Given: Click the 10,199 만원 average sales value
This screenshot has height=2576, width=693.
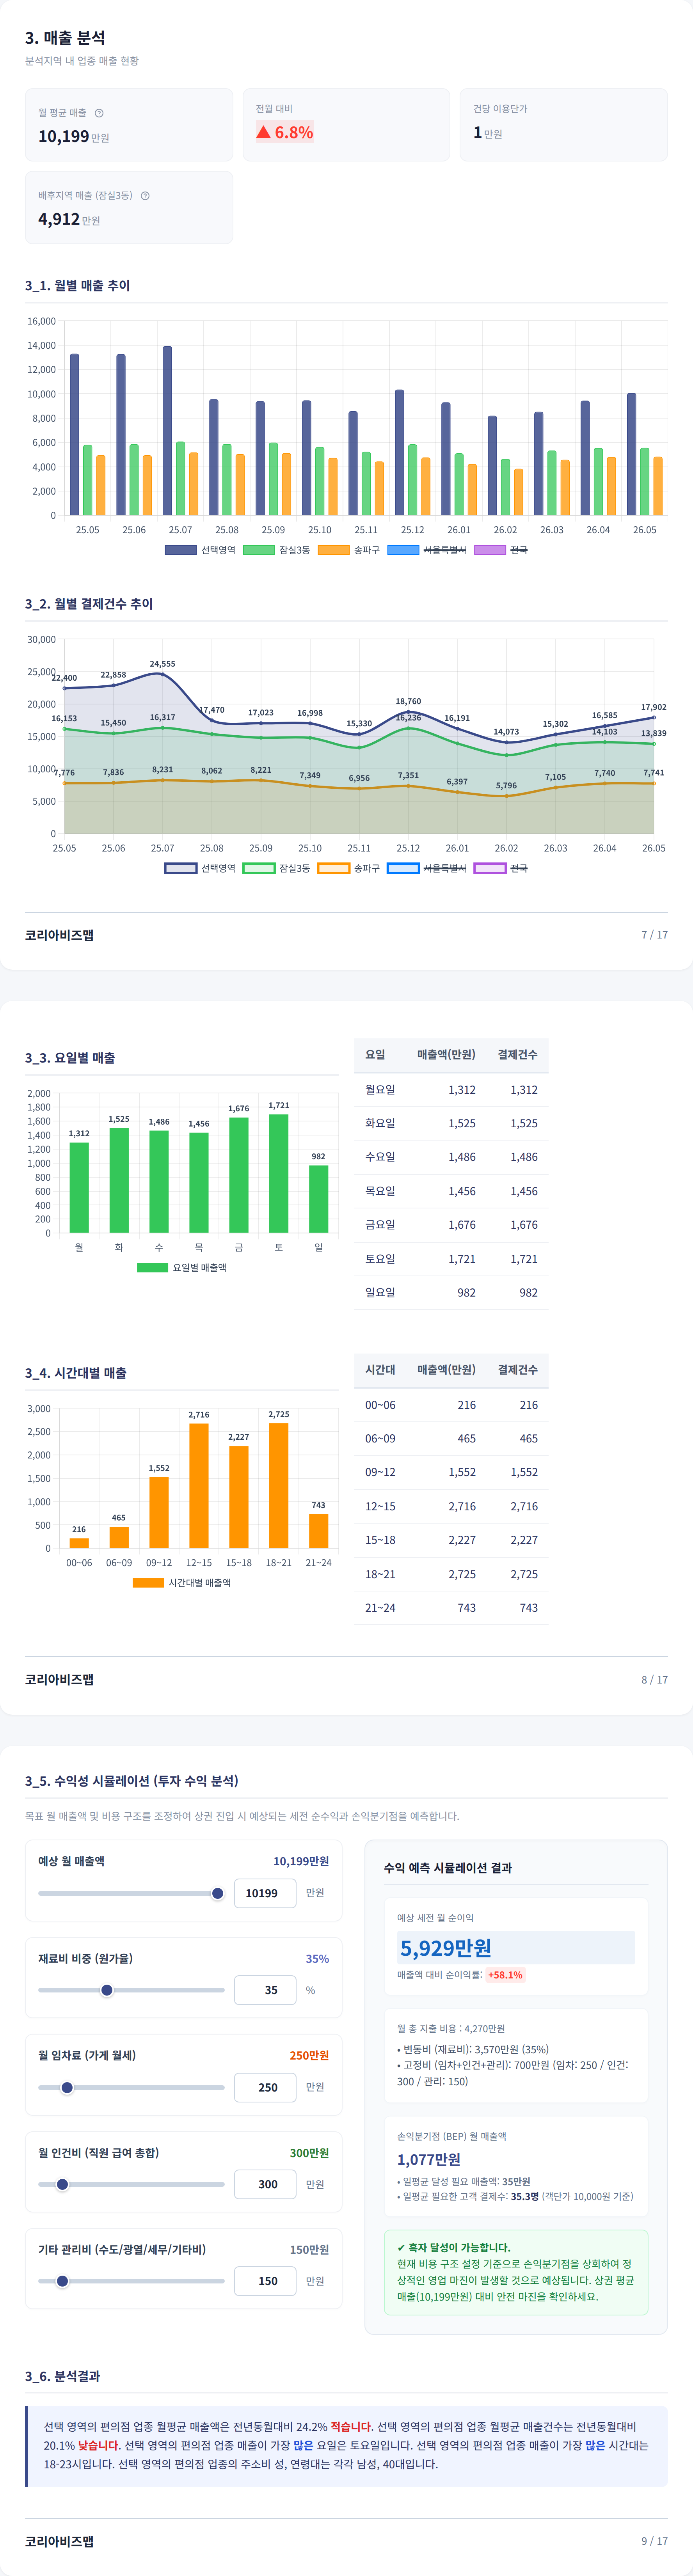Looking at the screenshot, I should (74, 137).
